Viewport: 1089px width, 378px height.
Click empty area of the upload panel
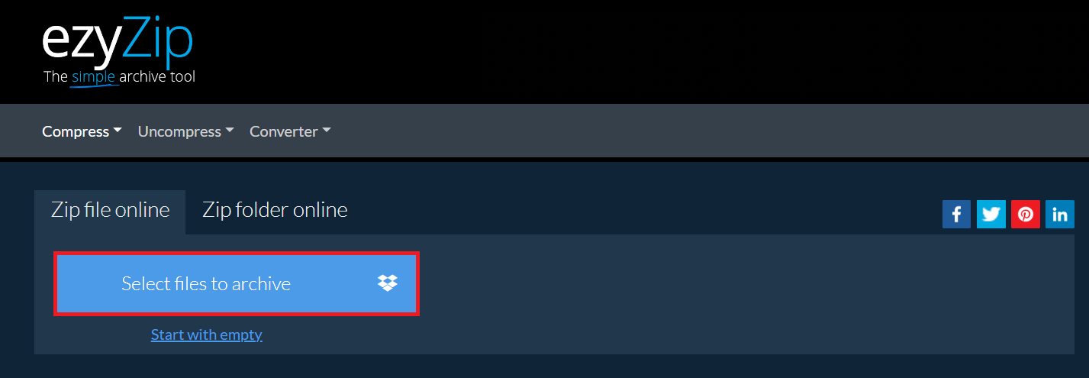[725, 298]
